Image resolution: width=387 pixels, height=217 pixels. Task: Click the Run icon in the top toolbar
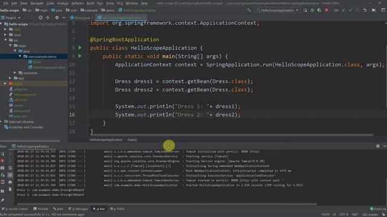305,10
